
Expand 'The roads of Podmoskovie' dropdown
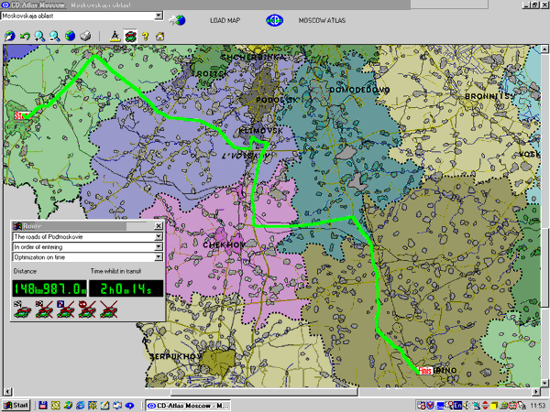(x=159, y=237)
